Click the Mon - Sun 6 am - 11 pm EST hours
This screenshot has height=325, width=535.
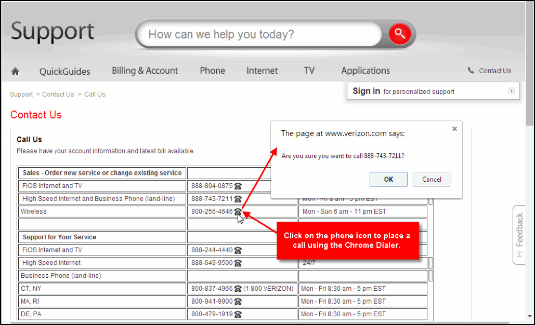click(344, 211)
